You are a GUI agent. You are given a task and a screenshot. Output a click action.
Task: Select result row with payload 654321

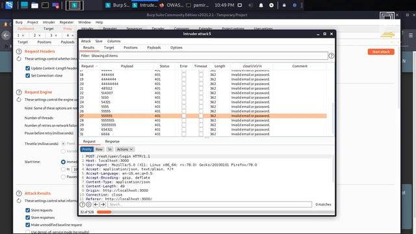(203, 129)
